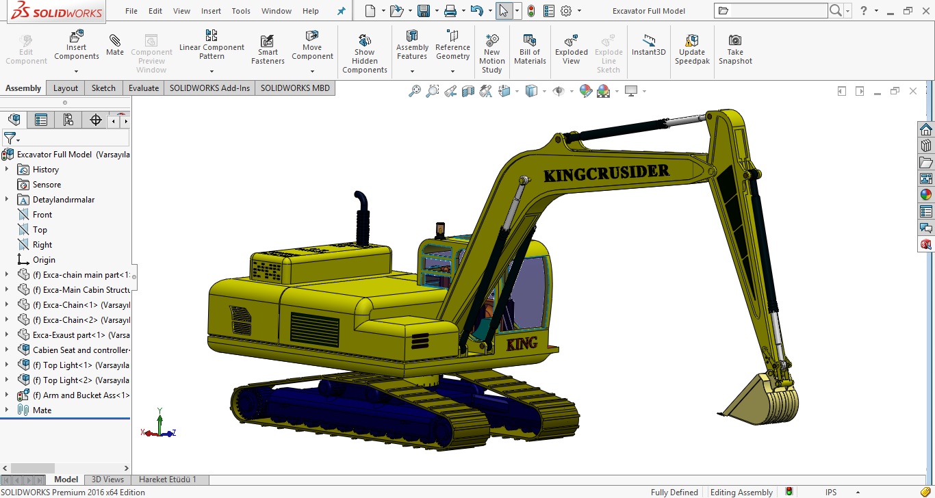Viewport: 935px width, 498px height.
Task: Open Appearances, Scenes, Decals task pane tab
Action: coord(926,194)
